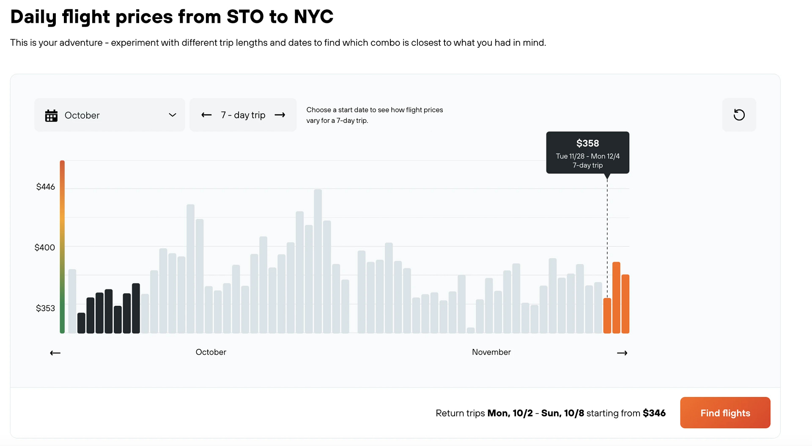Click the price gradient color scale

(62, 247)
